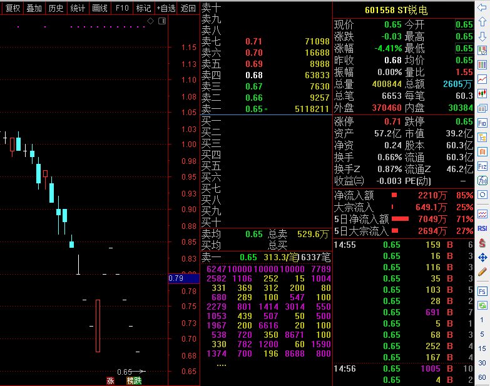Click the down arrow for next stock
This screenshot has height=386, width=490.
coord(482,36)
